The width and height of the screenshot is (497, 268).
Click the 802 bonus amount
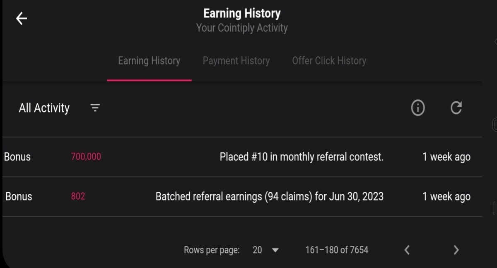78,196
